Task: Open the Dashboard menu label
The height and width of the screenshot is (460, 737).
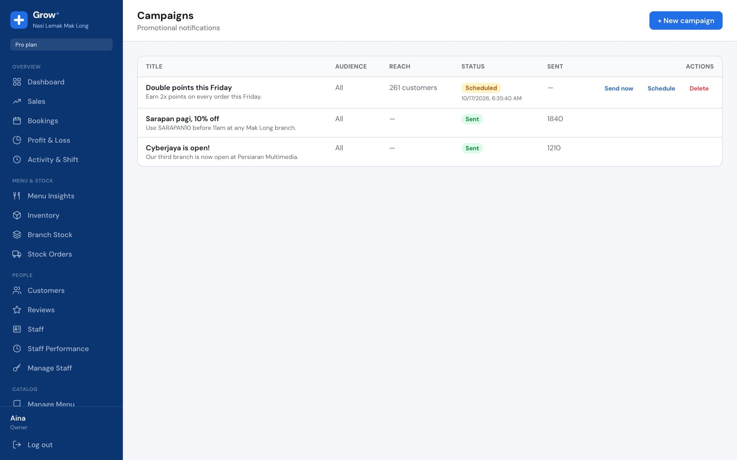Action: 46,82
